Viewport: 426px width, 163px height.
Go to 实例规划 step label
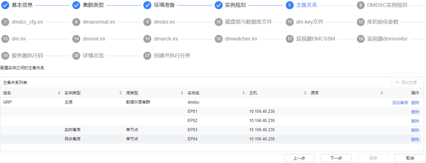pos(235,5)
